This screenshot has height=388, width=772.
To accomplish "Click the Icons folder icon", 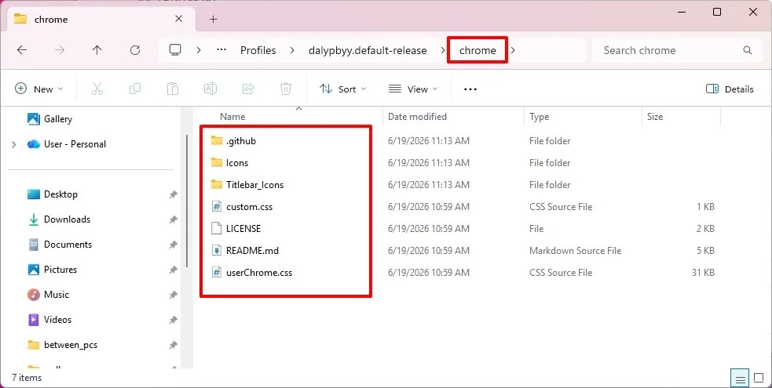I will (x=217, y=162).
